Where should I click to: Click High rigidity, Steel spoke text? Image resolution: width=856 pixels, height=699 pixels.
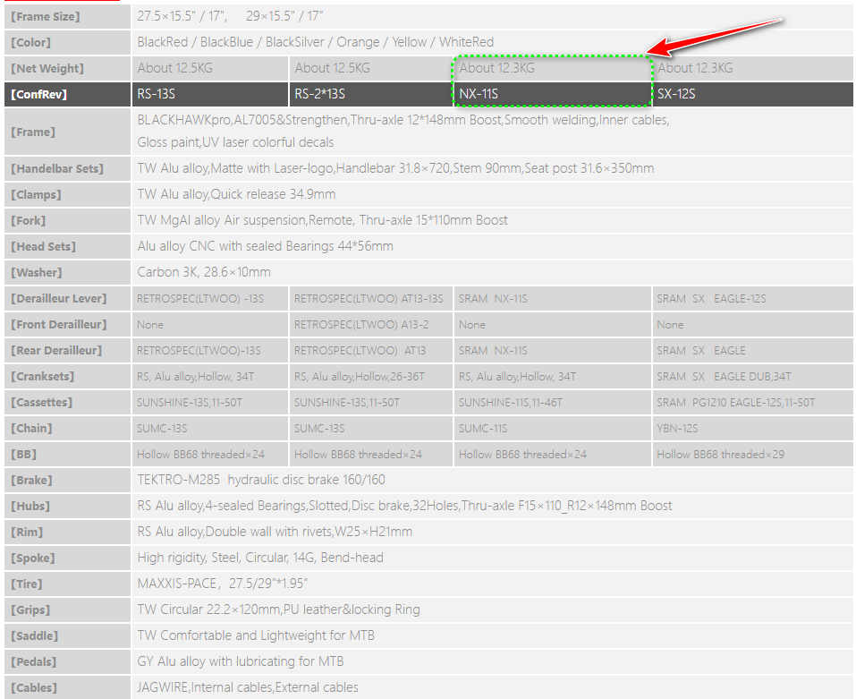(x=260, y=558)
